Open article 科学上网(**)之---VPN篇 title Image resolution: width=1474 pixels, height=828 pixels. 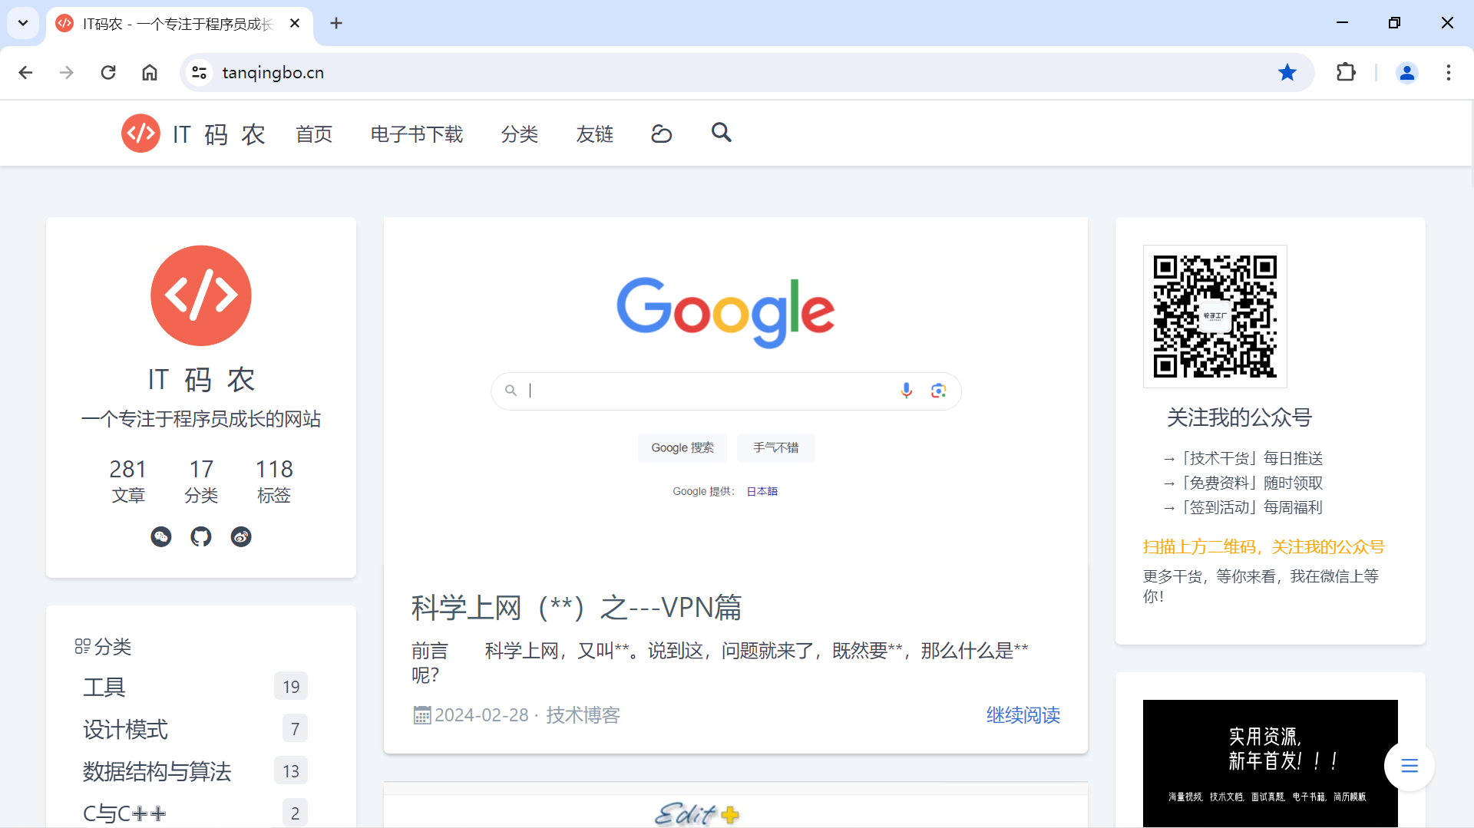[577, 608]
